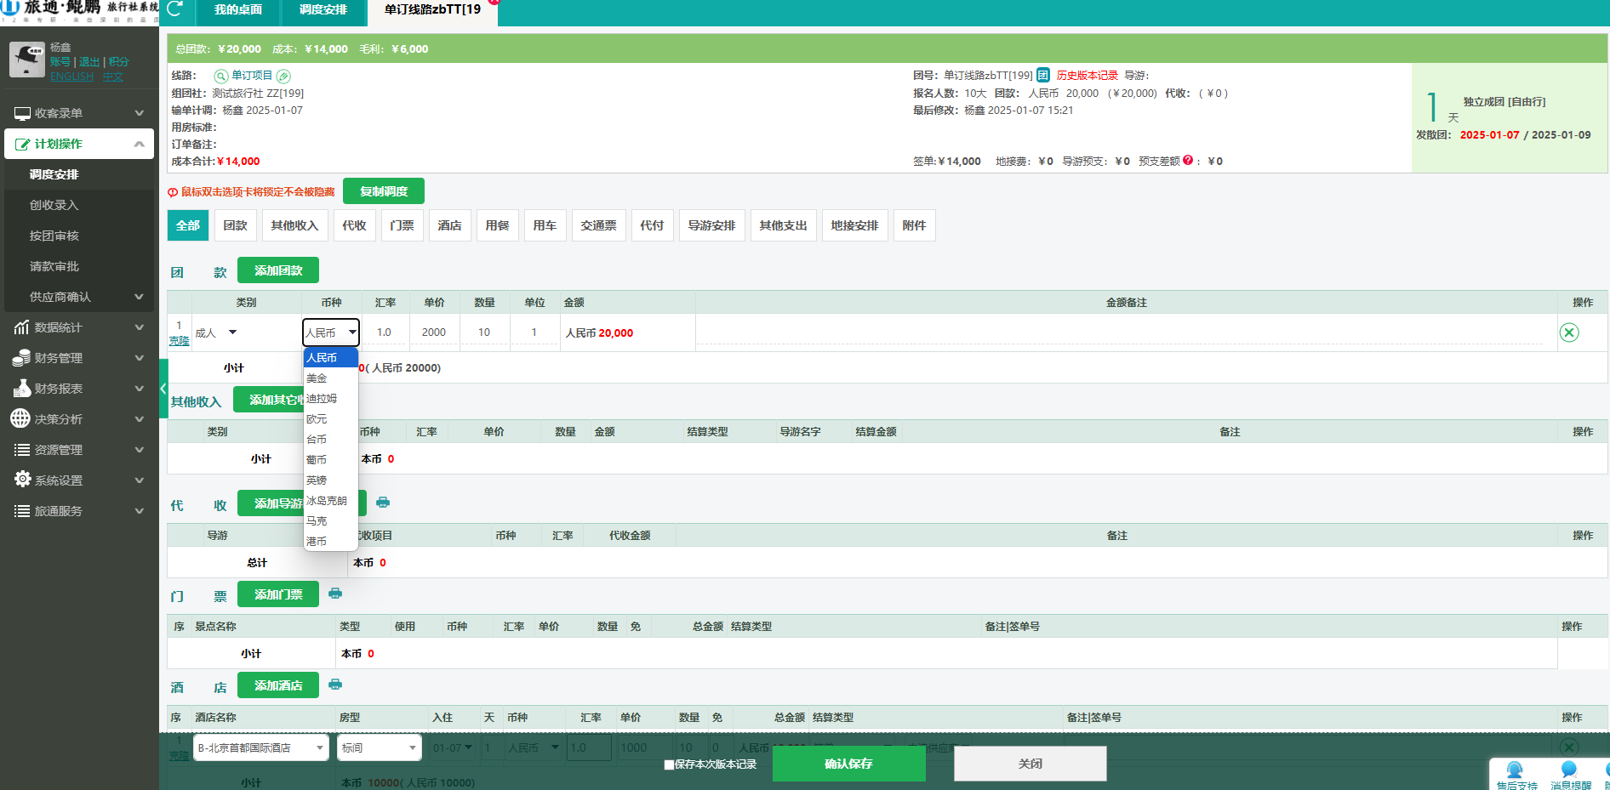Click the printer icon in 代收 section
Screen dimensions: 1610x790
383,503
